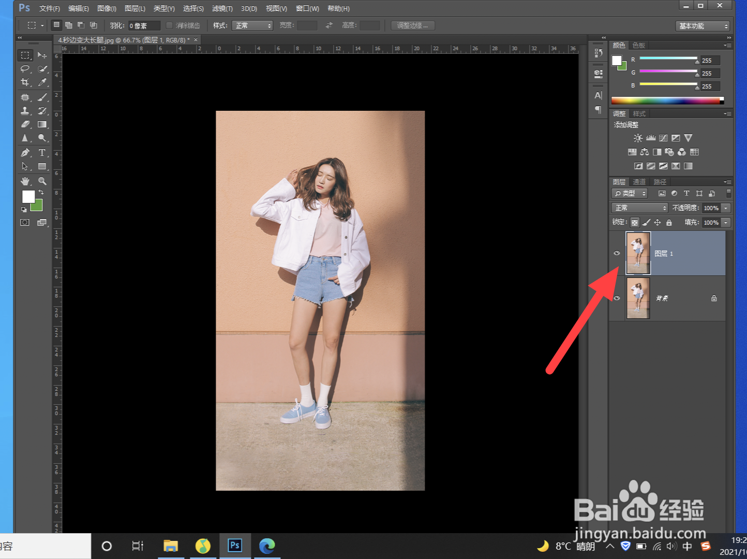The height and width of the screenshot is (559, 747).
Task: Add Levels adjustment
Action: point(651,138)
